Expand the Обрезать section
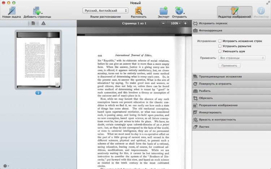The width and height of the screenshot is (271, 169). coord(232,98)
